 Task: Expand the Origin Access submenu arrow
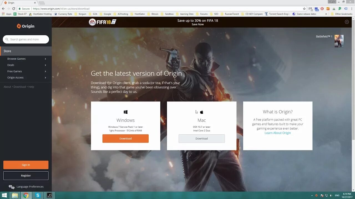pyautogui.click(x=45, y=78)
